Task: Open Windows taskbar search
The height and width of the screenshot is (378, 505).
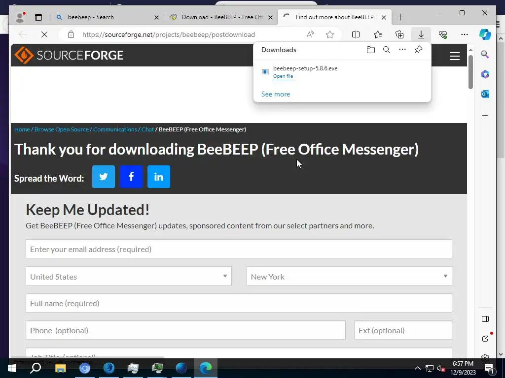Action: click(36, 368)
